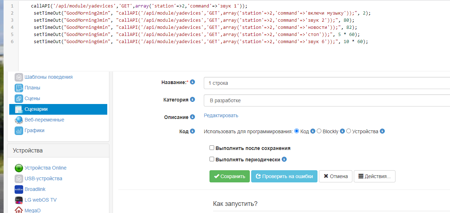
Task: Click the info icon beside Категория label
Action: (x=193, y=99)
